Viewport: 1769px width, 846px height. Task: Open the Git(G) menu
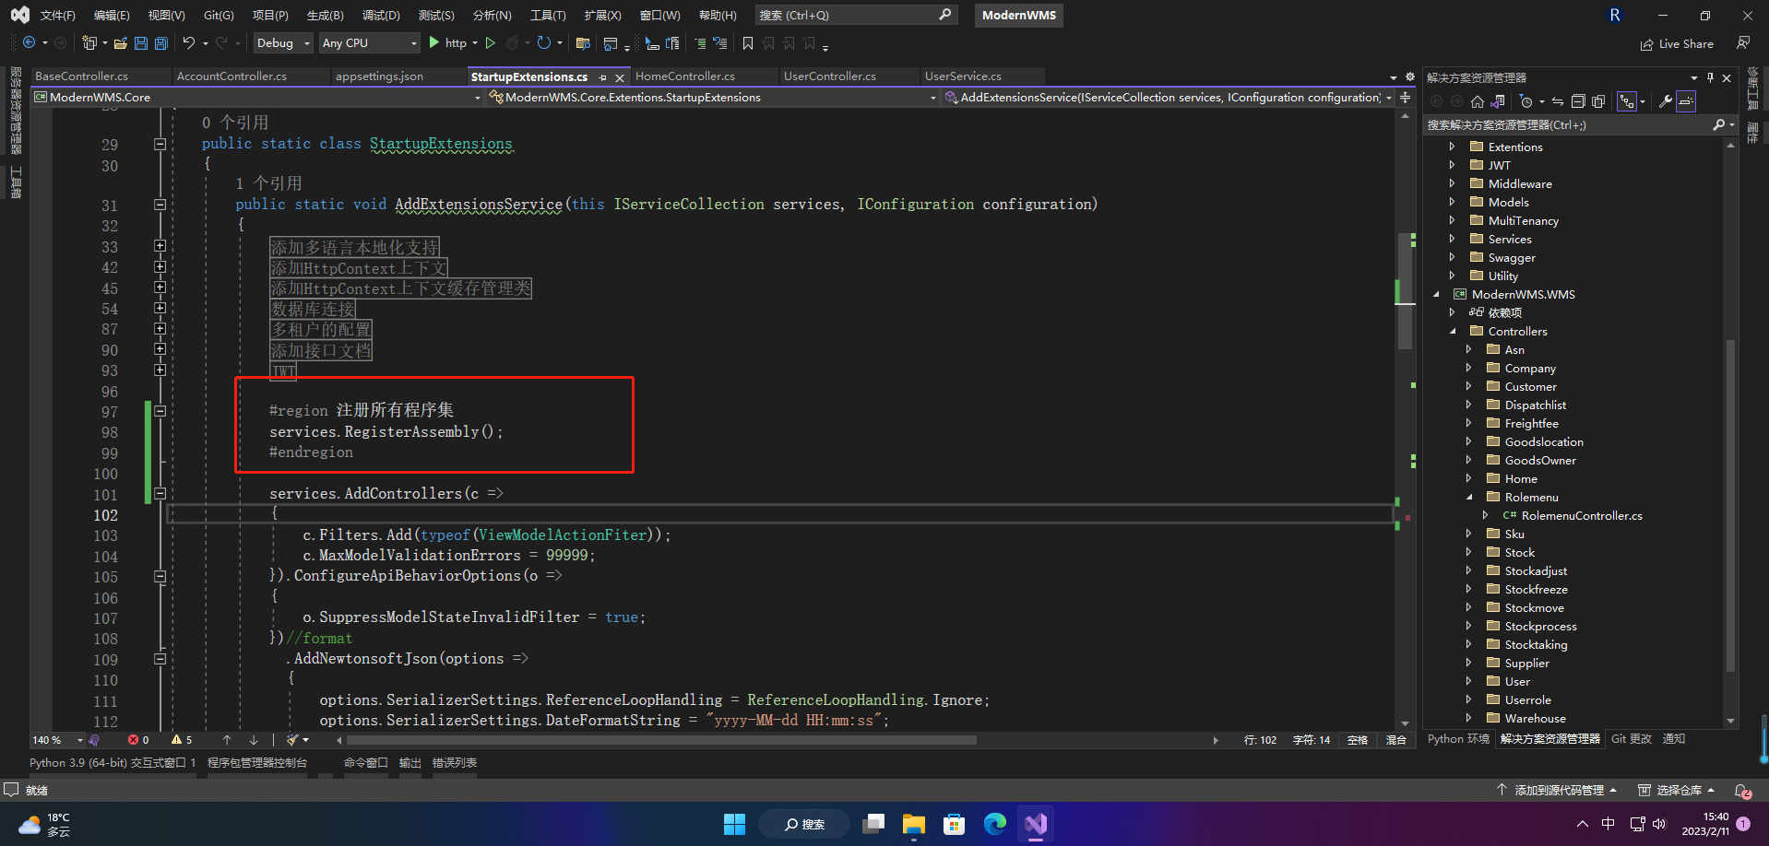point(219,16)
